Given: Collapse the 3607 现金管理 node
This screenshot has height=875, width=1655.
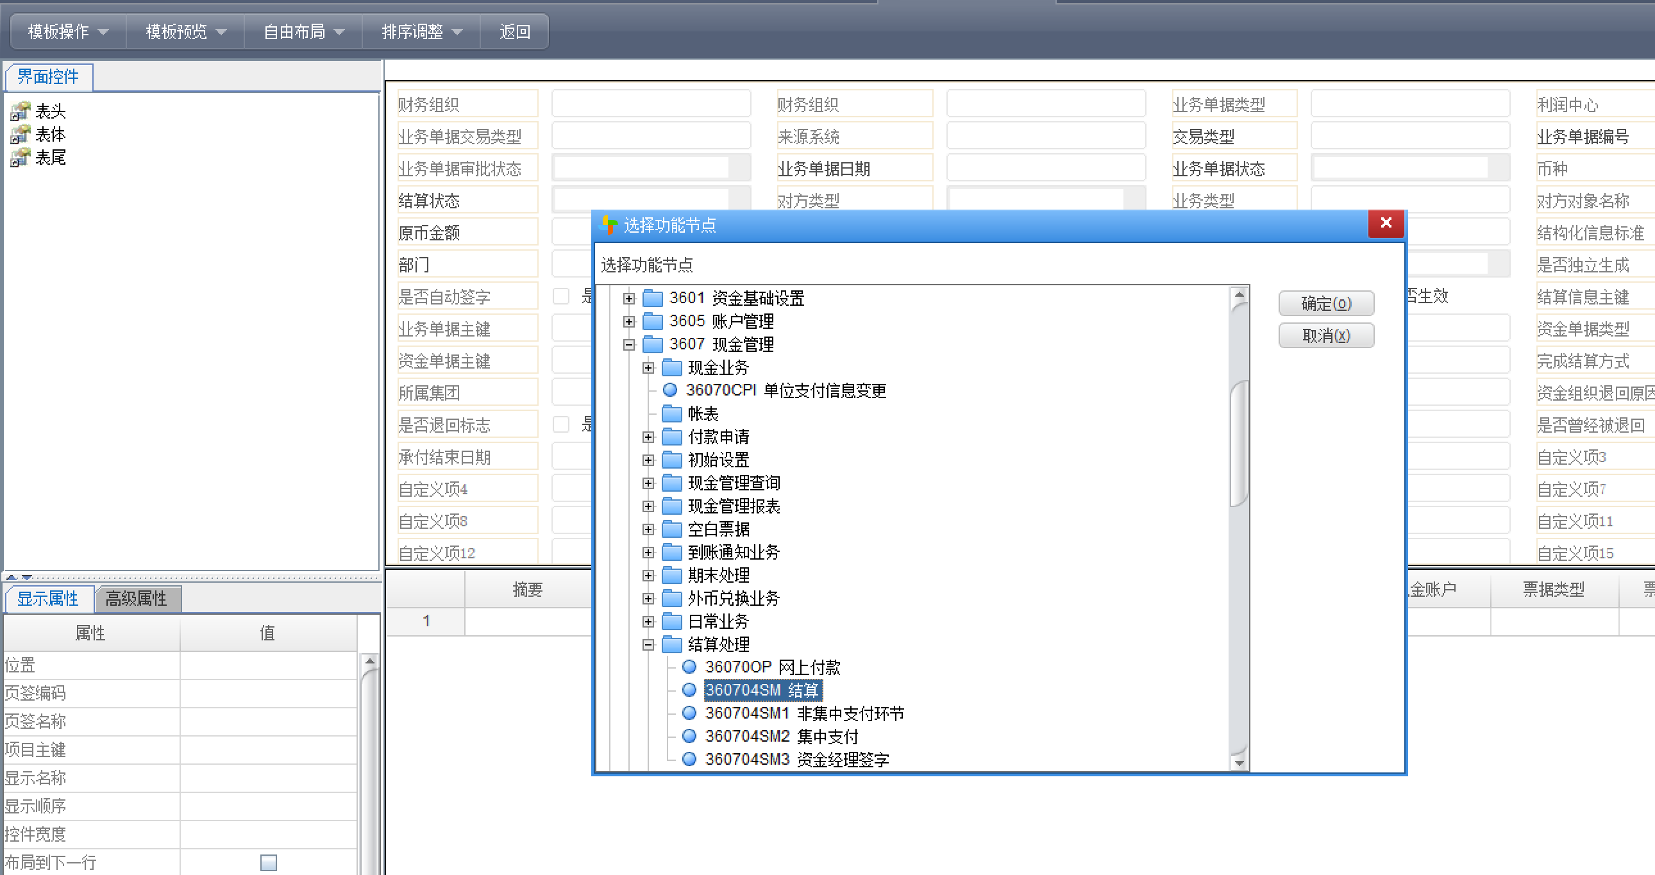Looking at the screenshot, I should coord(629,345).
